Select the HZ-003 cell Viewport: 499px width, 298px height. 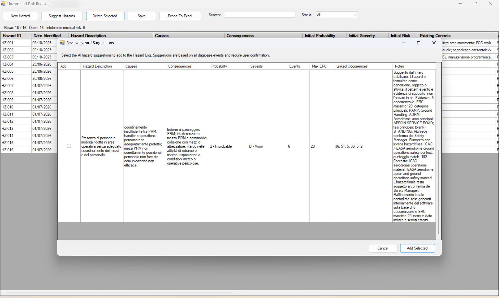coord(16,57)
